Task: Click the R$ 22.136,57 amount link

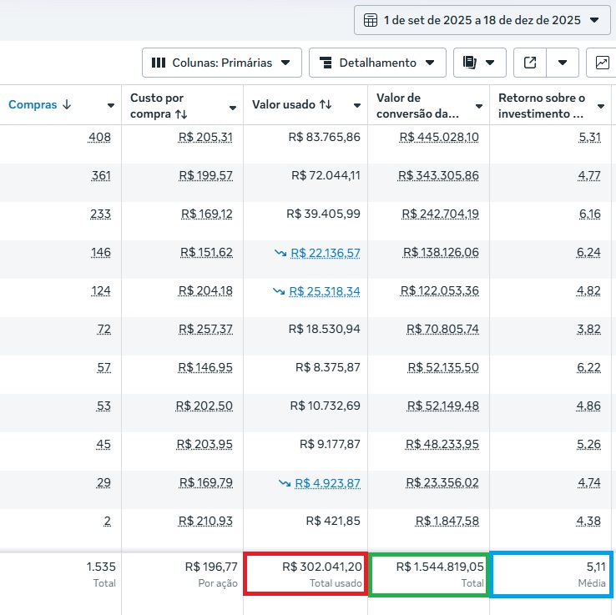Action: tap(326, 253)
